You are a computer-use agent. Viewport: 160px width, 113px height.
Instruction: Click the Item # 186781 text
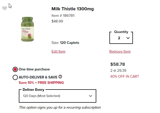click(x=63, y=15)
